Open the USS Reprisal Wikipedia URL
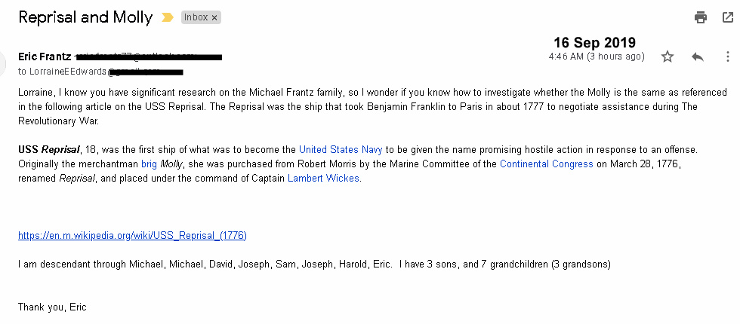This screenshot has height=324, width=740. coord(132,235)
